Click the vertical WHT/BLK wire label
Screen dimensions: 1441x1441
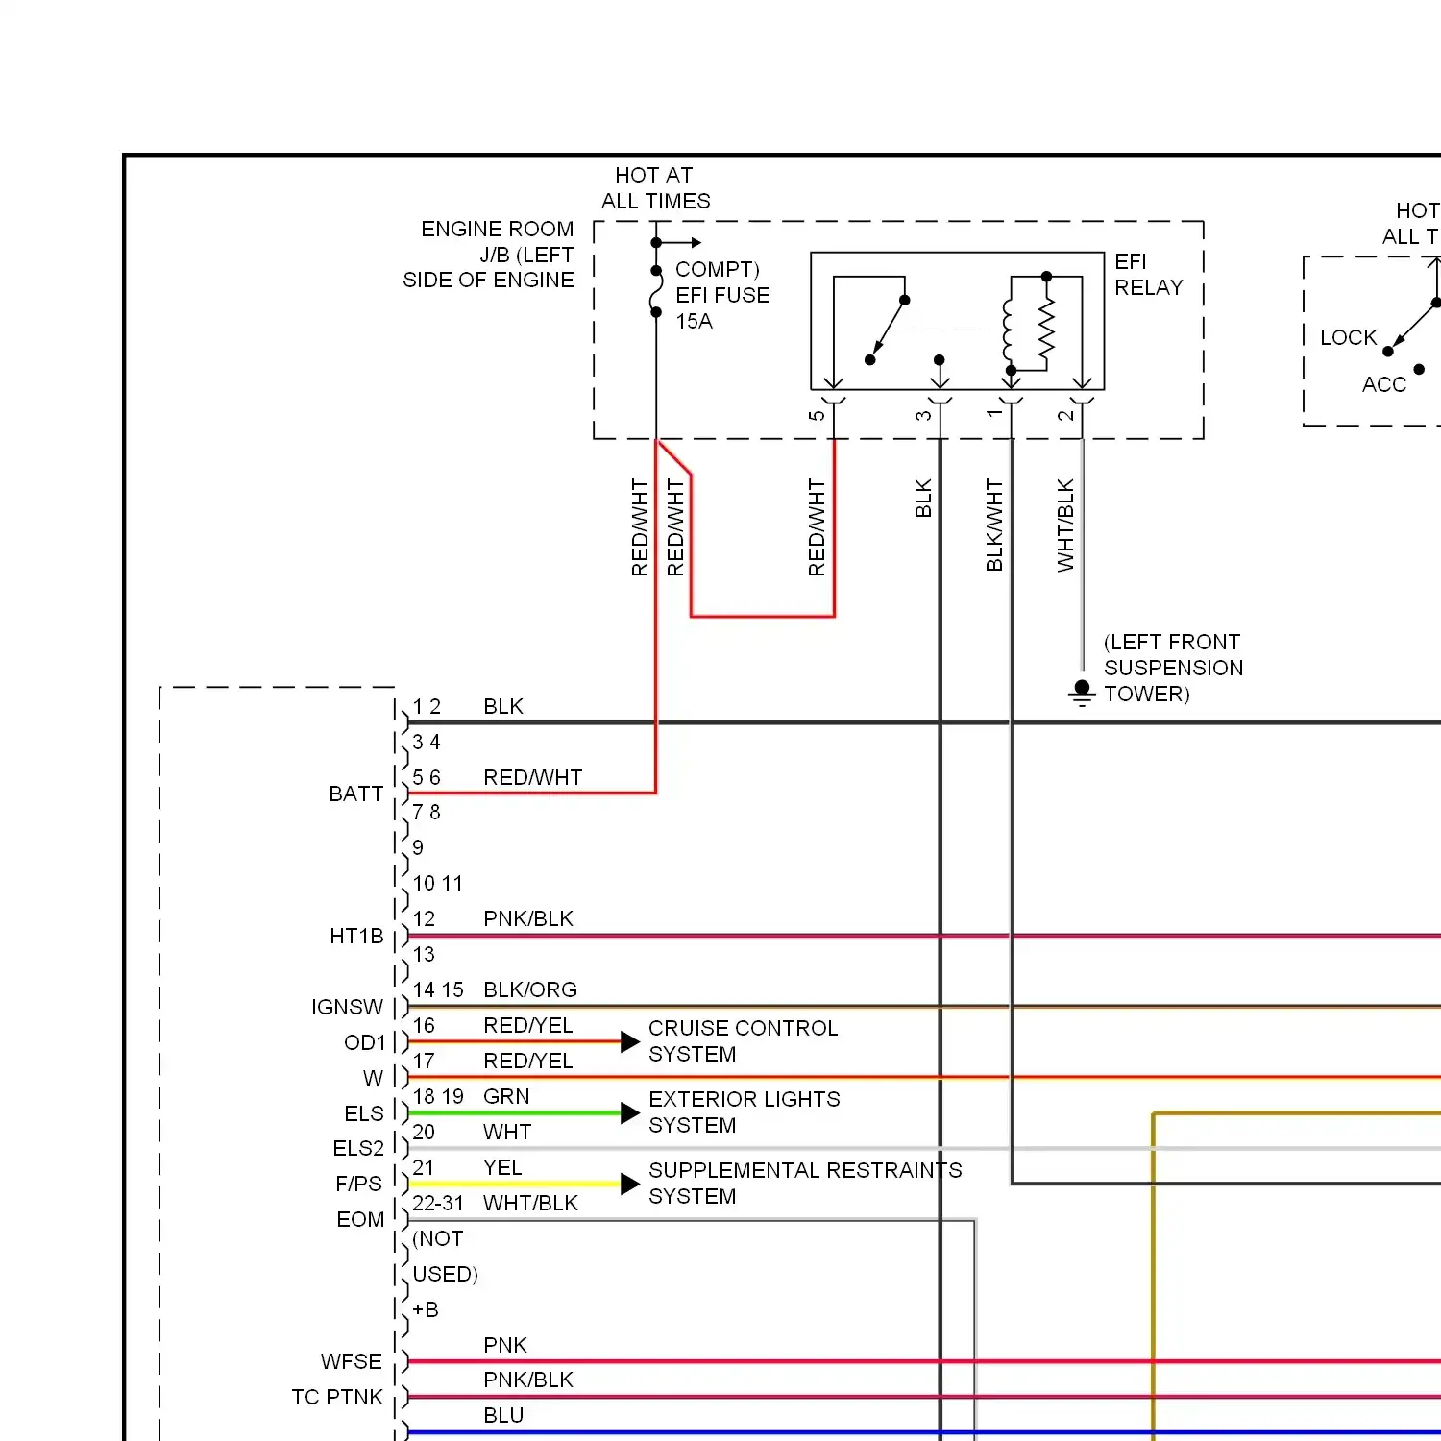pyautogui.click(x=1065, y=525)
